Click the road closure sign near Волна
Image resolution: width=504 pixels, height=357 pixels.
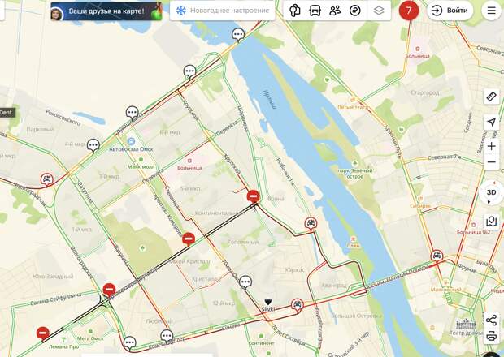[x=254, y=196]
